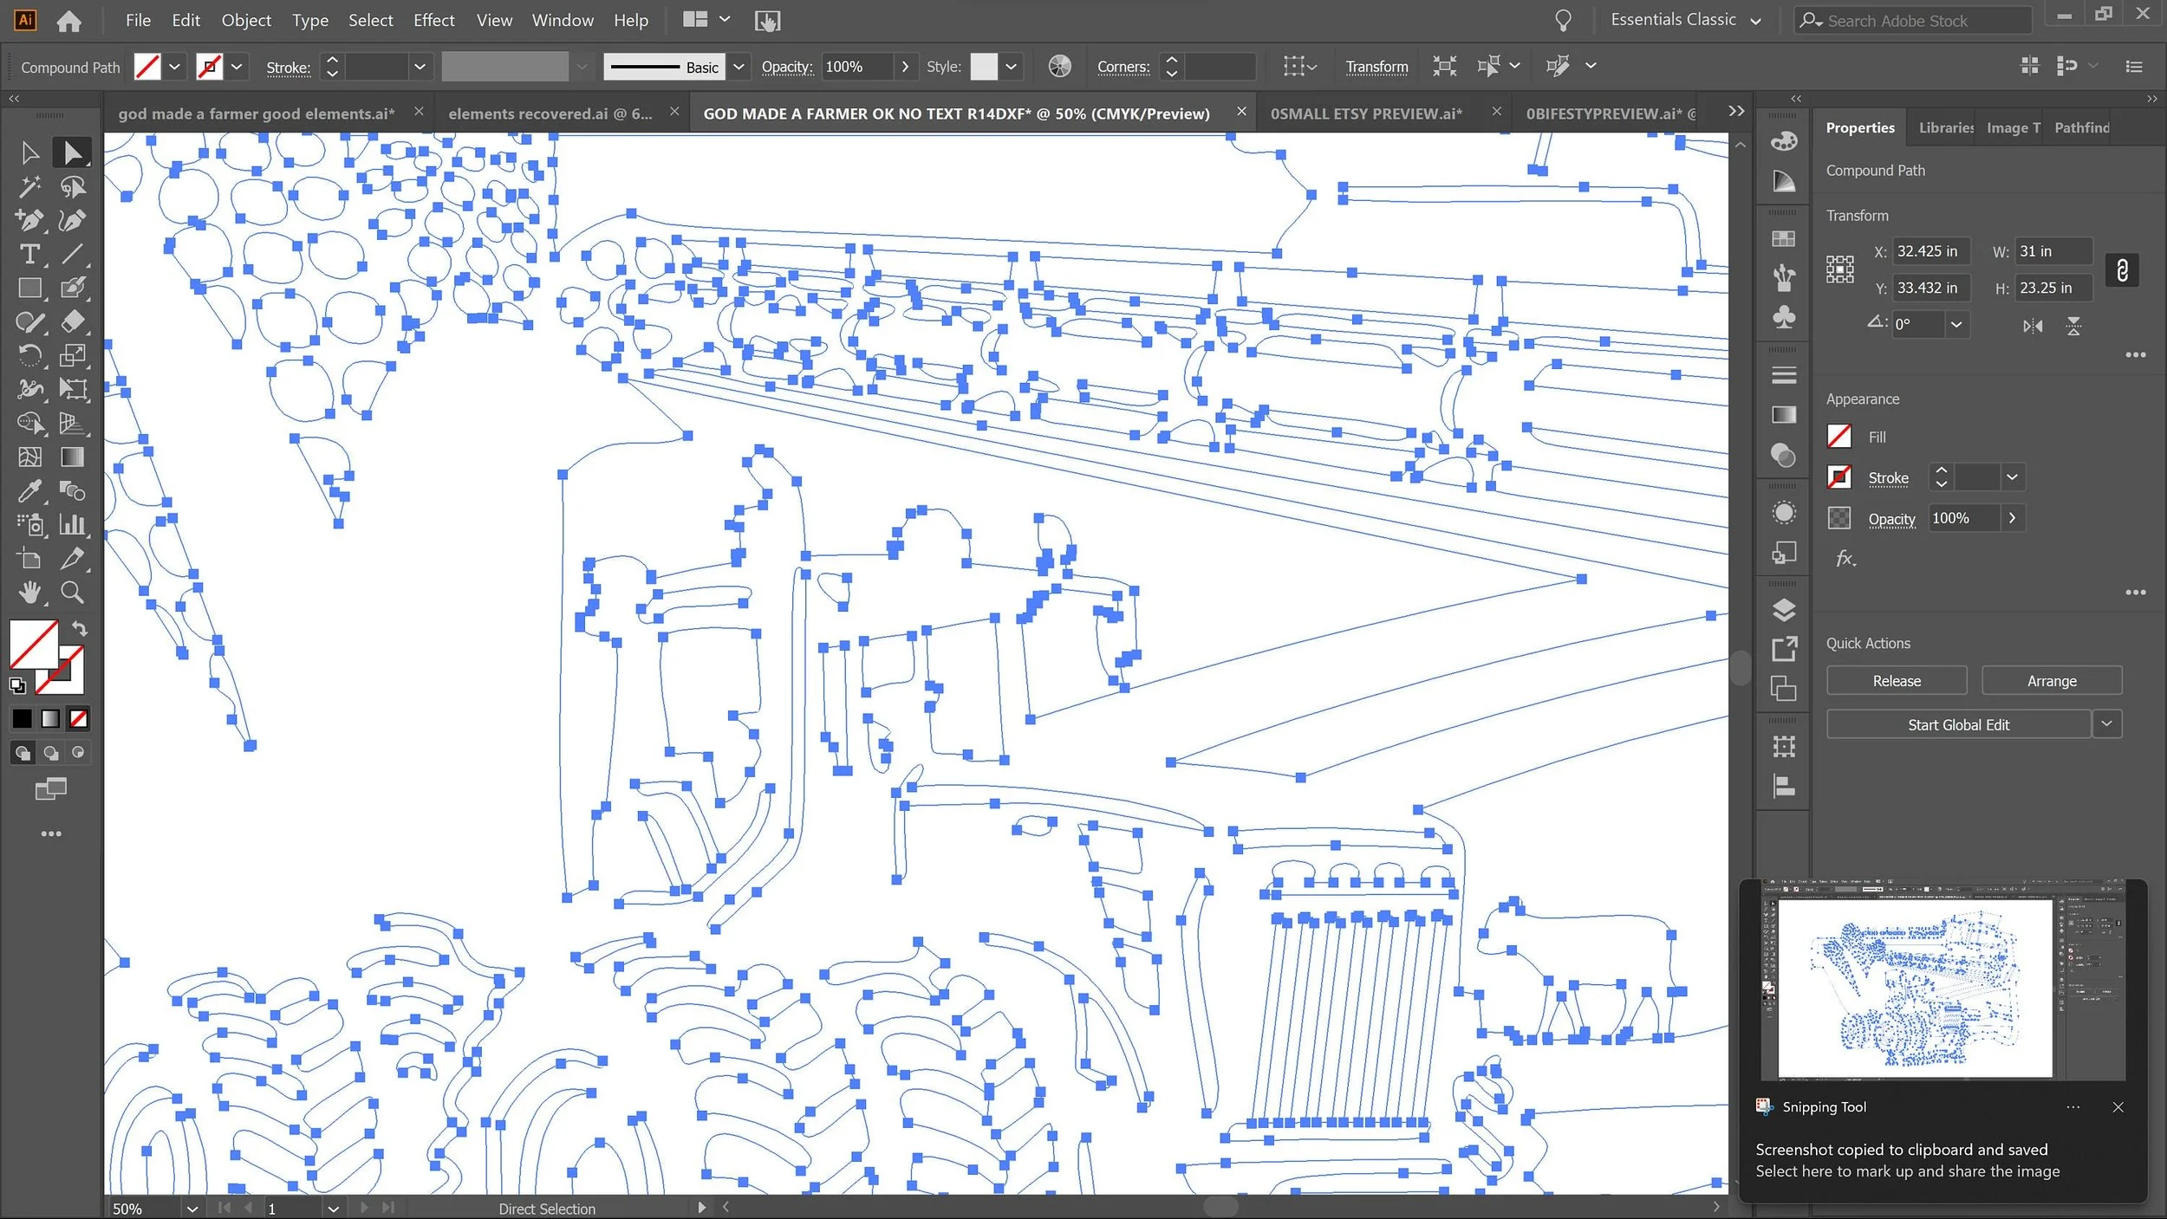Image resolution: width=2167 pixels, height=1219 pixels.
Task: Expand the zoom level dropdown
Action: (x=192, y=1209)
